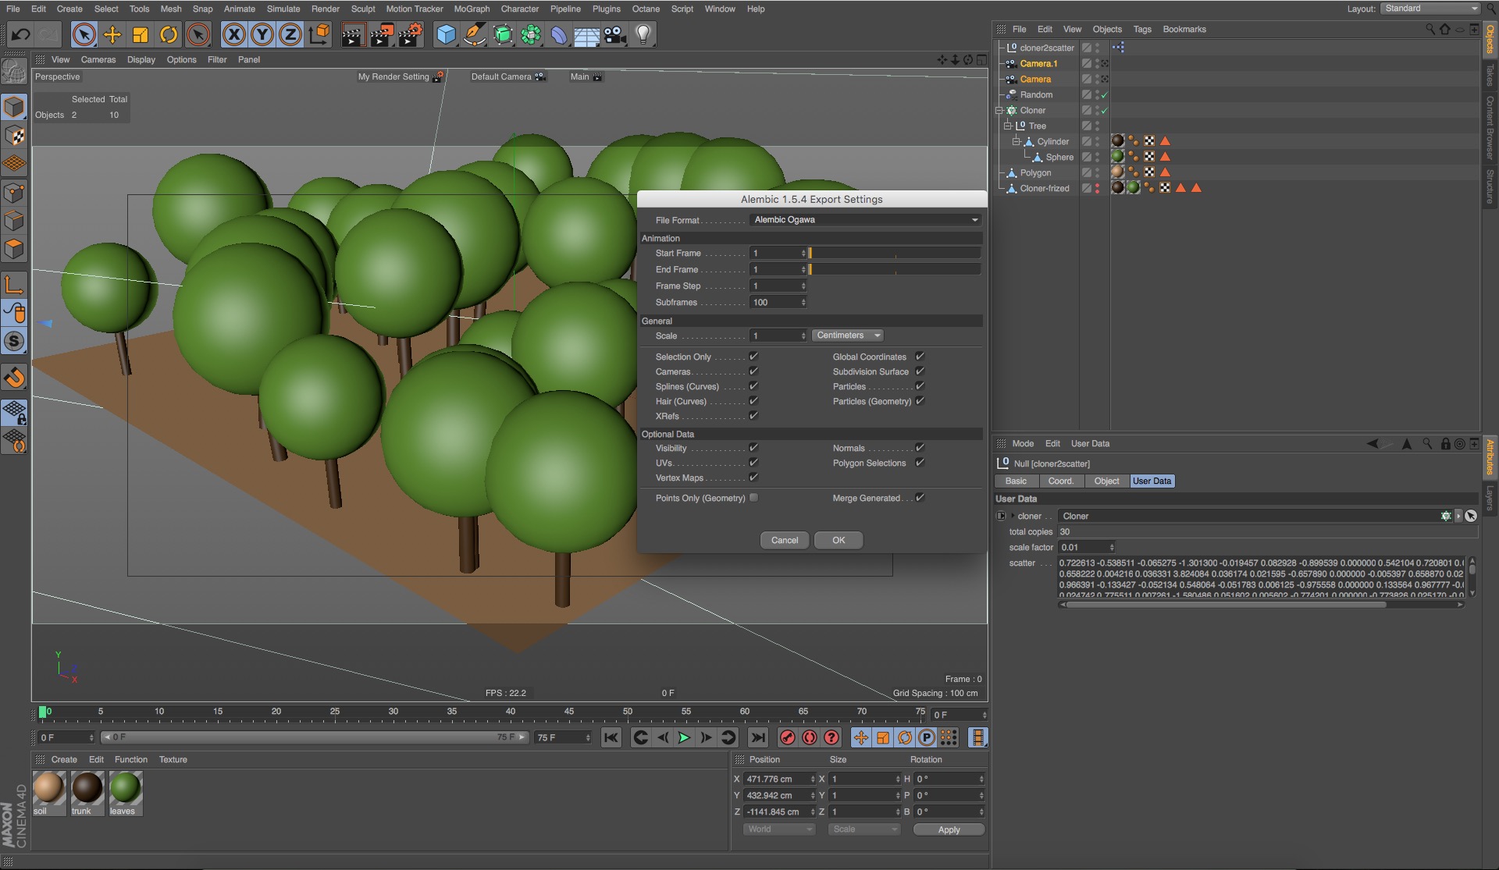1499x870 pixels.
Task: Add a Light object
Action: point(643,34)
